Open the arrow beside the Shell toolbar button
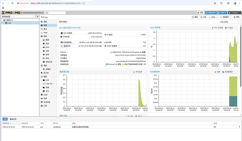This screenshot has width=242, height=141. coord(217,17)
